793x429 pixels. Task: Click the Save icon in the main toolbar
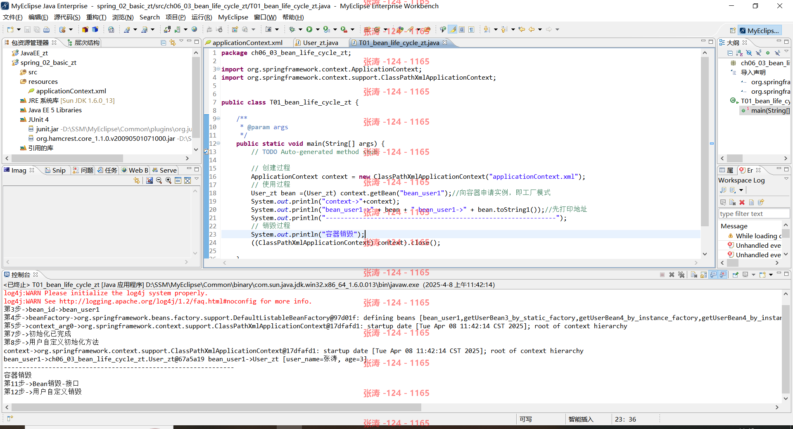coord(27,29)
